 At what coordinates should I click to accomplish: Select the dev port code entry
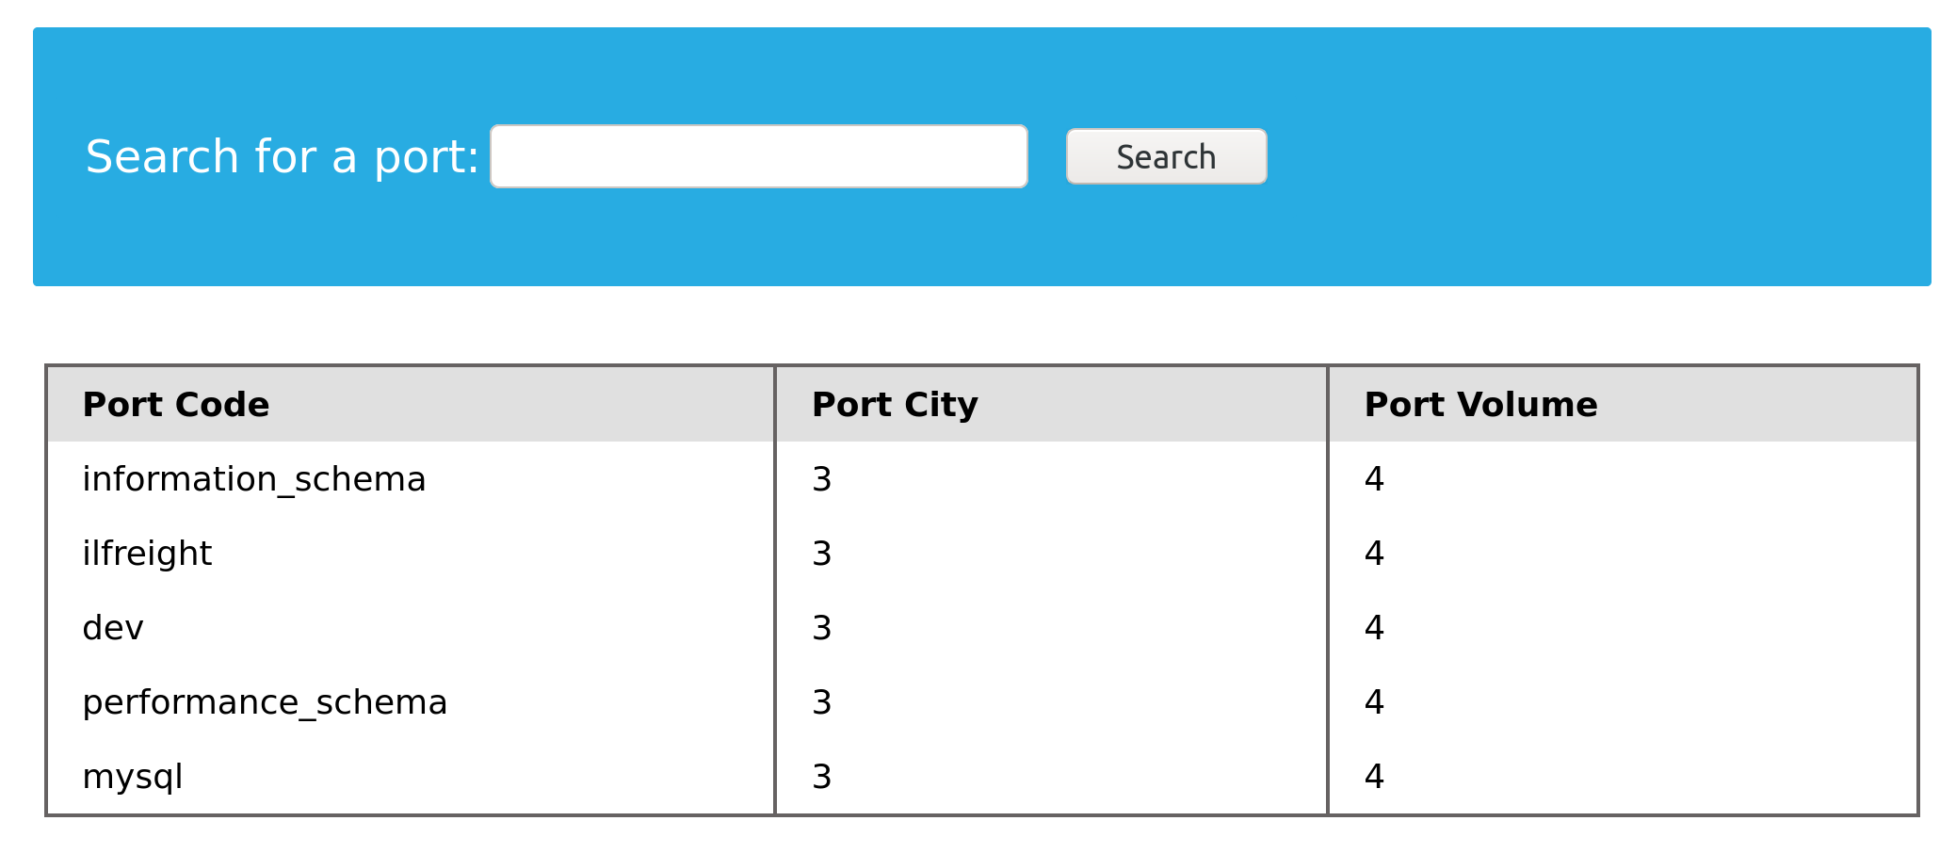[x=113, y=628]
